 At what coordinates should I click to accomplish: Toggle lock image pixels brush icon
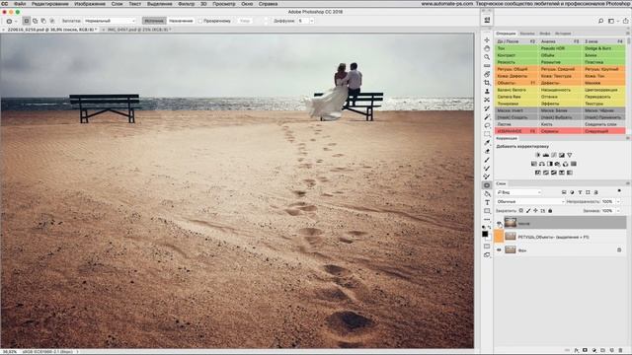[528, 210]
